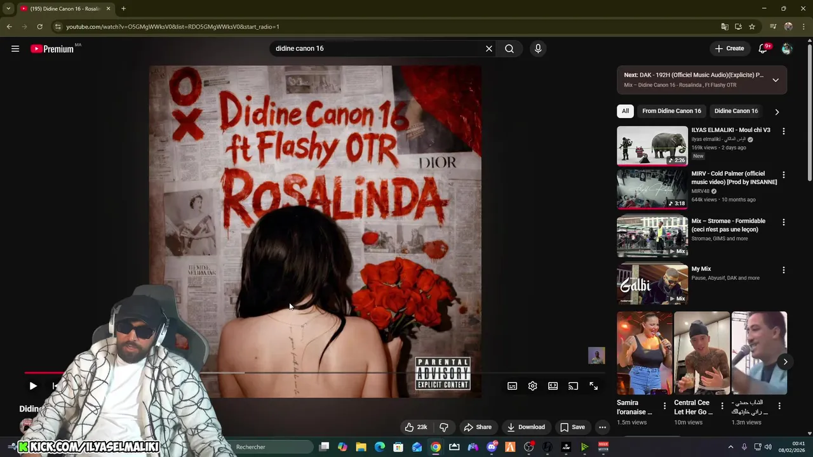Clear the search box text
This screenshot has height=457, width=813.
[x=489, y=48]
